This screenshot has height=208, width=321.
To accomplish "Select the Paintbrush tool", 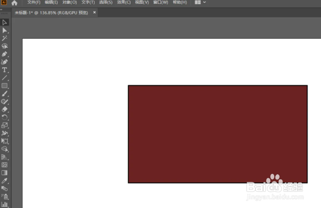I will click(5, 94).
